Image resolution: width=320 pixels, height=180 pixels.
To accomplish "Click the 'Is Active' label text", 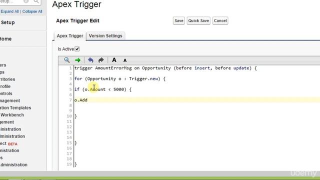I will pos(65,49).
